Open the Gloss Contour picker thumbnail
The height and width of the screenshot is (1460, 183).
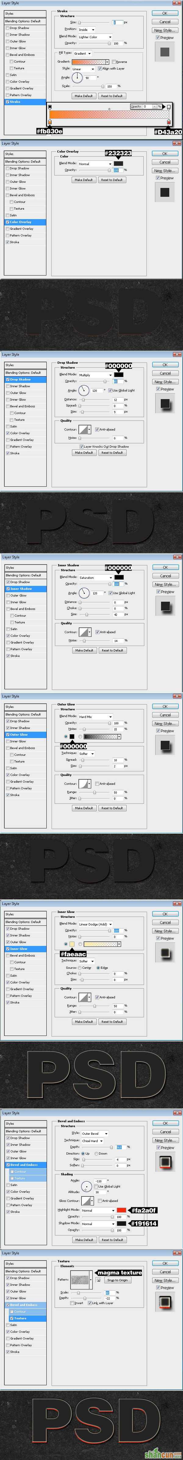(87, 1200)
